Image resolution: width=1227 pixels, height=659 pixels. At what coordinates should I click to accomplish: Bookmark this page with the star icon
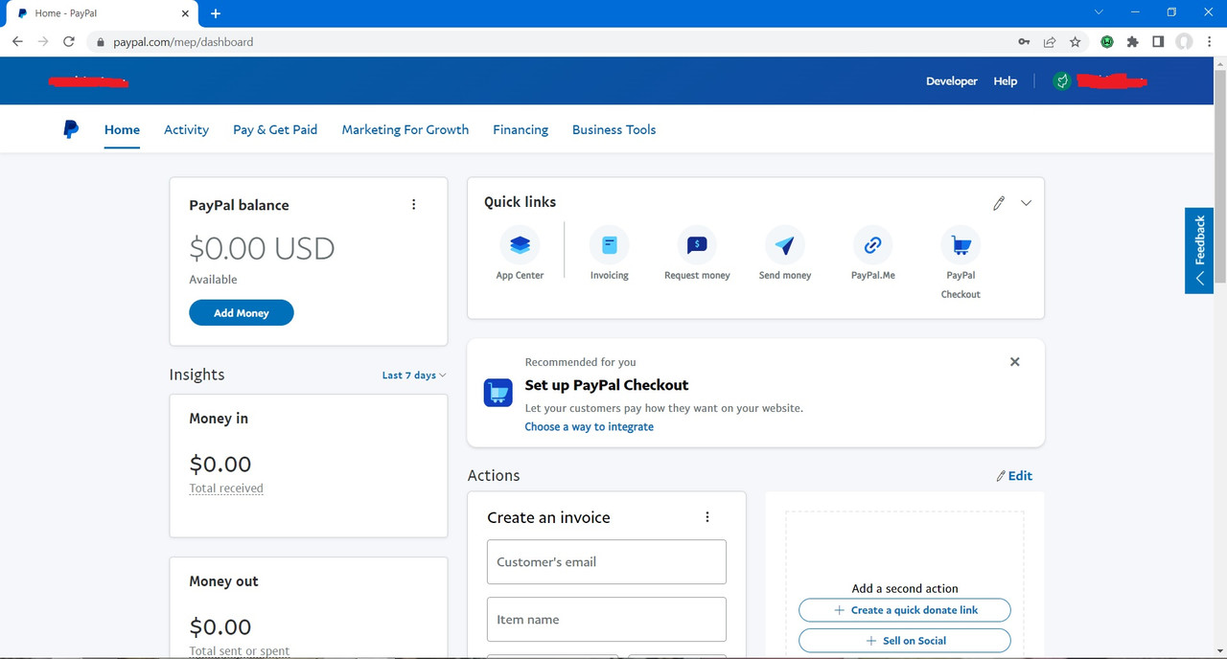click(x=1076, y=42)
